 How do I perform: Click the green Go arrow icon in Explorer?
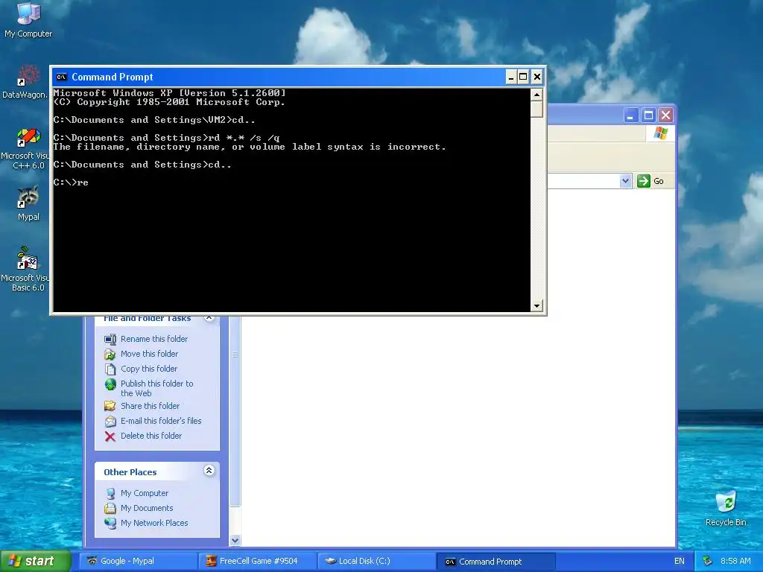click(x=644, y=181)
